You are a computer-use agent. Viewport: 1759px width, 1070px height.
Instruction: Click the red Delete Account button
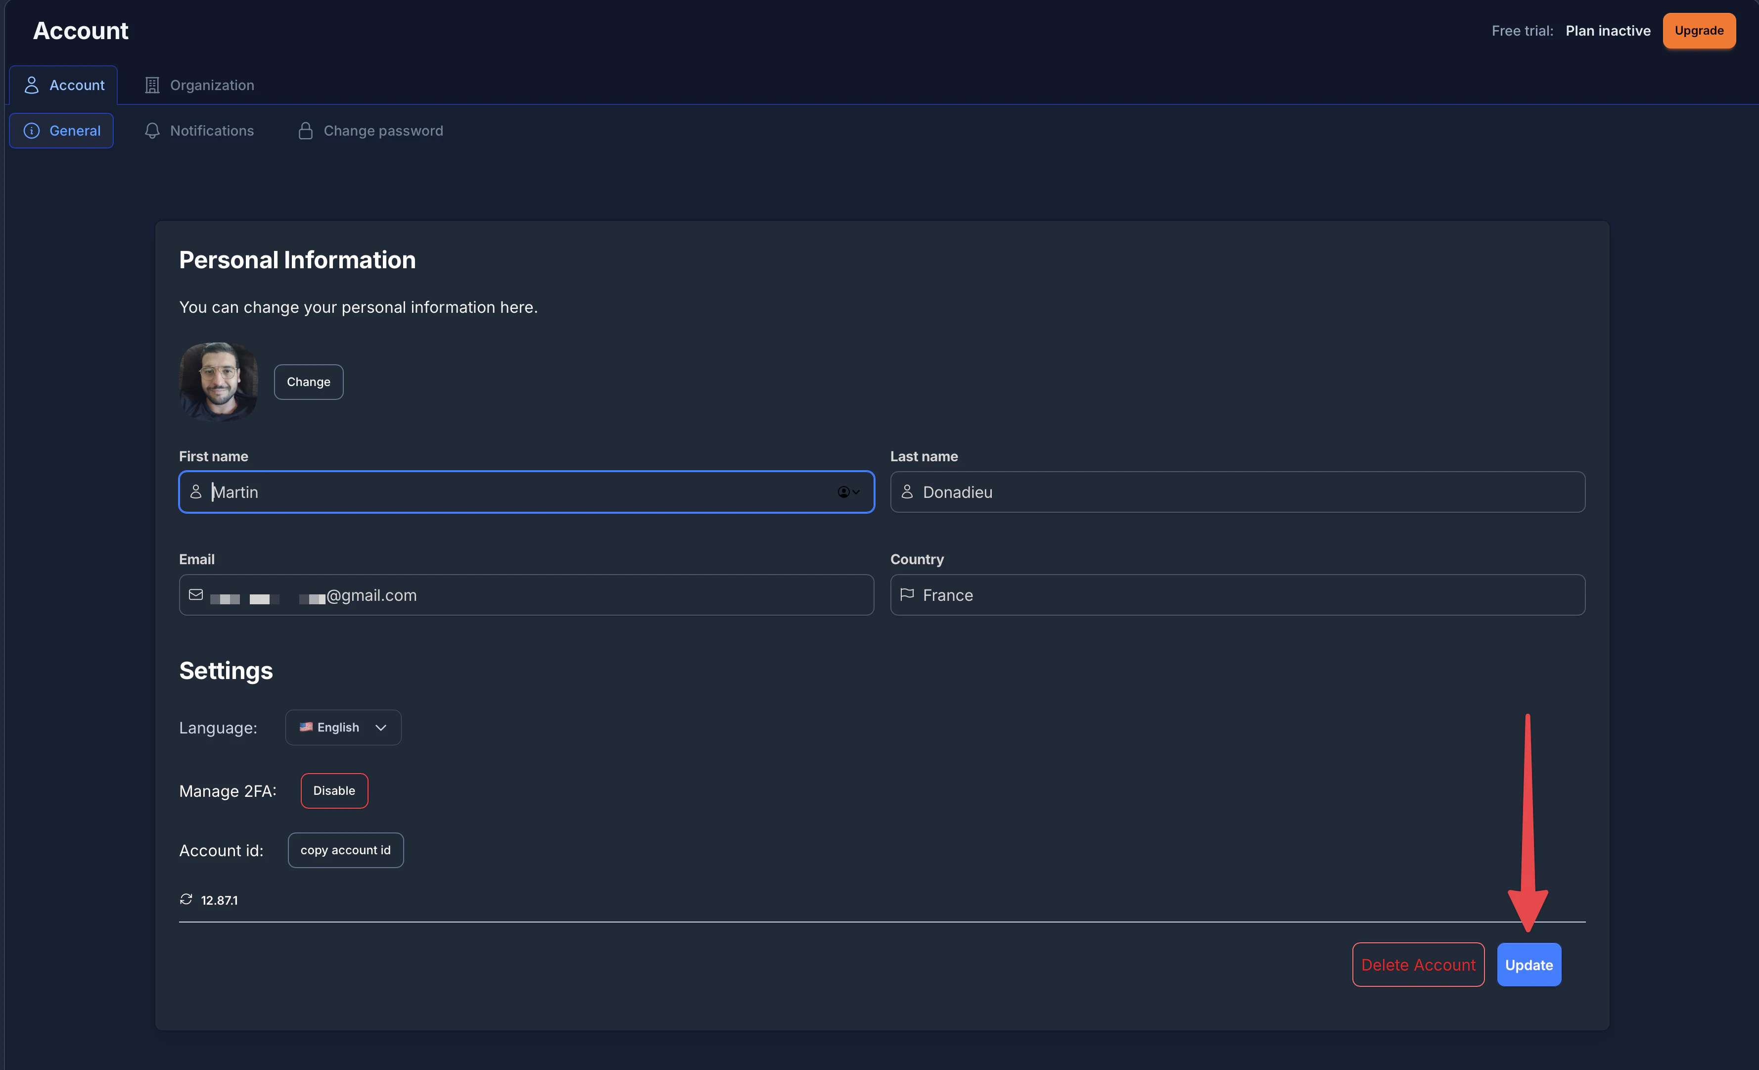click(x=1418, y=964)
